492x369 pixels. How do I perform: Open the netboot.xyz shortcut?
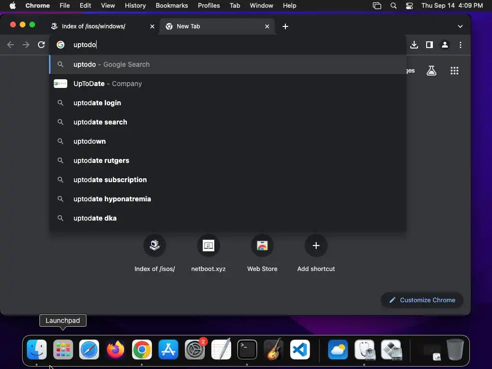(x=209, y=254)
